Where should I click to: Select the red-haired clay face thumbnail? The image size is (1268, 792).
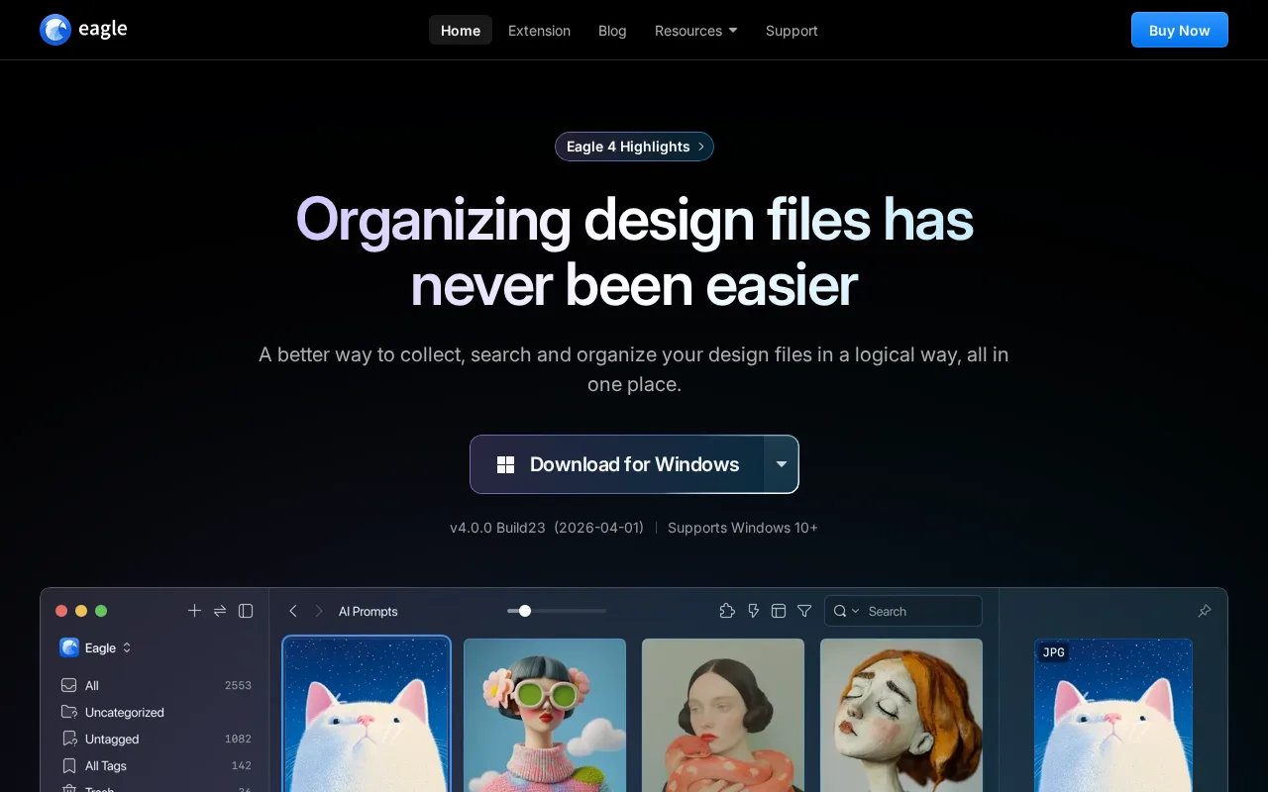[901, 715]
